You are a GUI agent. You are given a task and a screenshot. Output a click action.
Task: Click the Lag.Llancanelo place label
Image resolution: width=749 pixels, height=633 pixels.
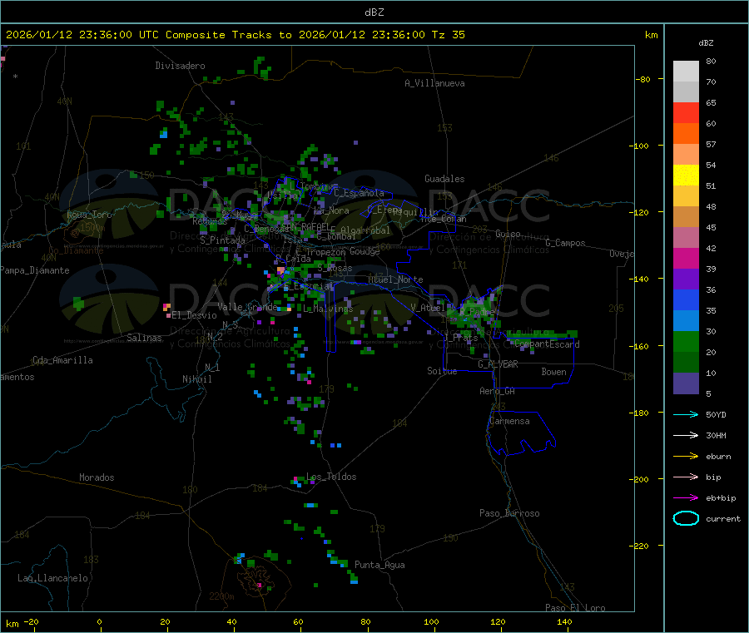pos(52,578)
